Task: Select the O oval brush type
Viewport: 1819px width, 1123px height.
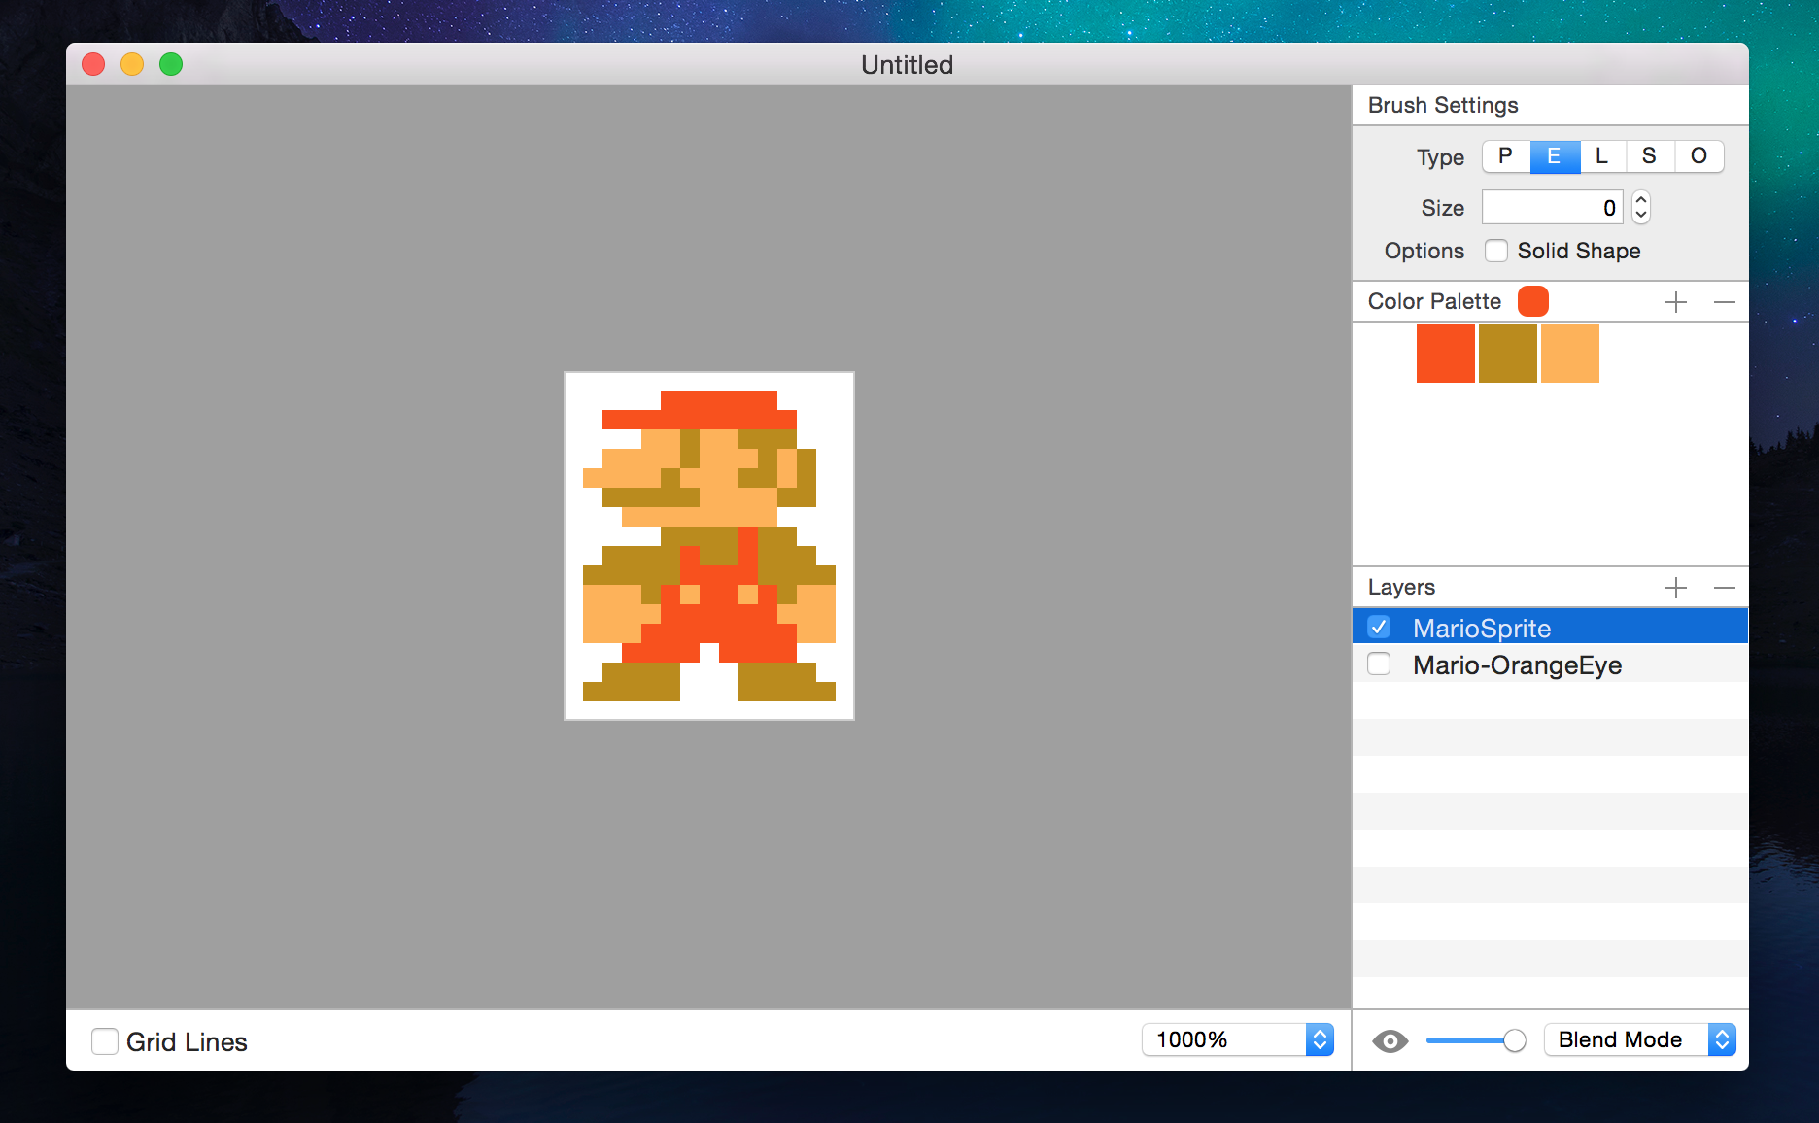Action: (1699, 156)
